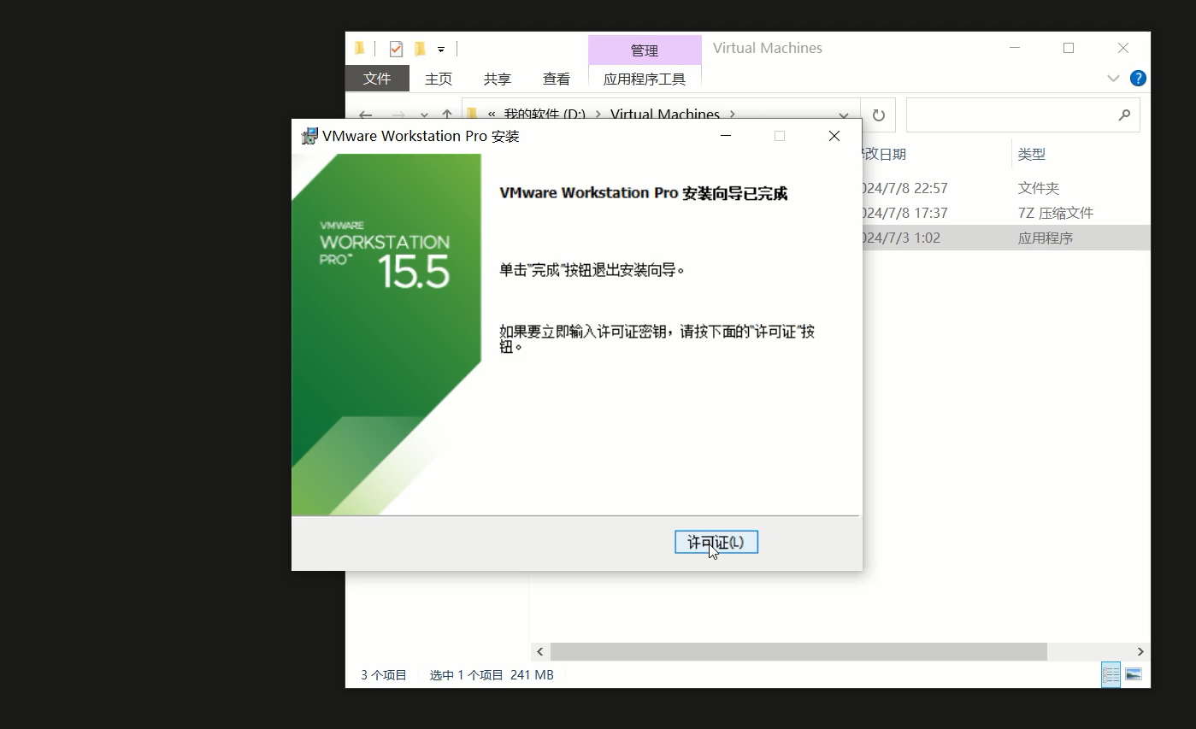1196x729 pixels.
Task: Click the horizontal scrollbar thumb in Explorer
Action: [x=798, y=651]
